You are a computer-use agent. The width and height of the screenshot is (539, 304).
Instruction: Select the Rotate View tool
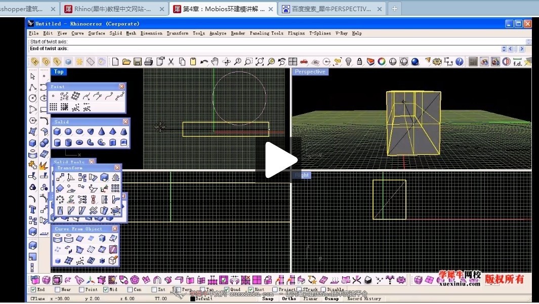(226, 62)
